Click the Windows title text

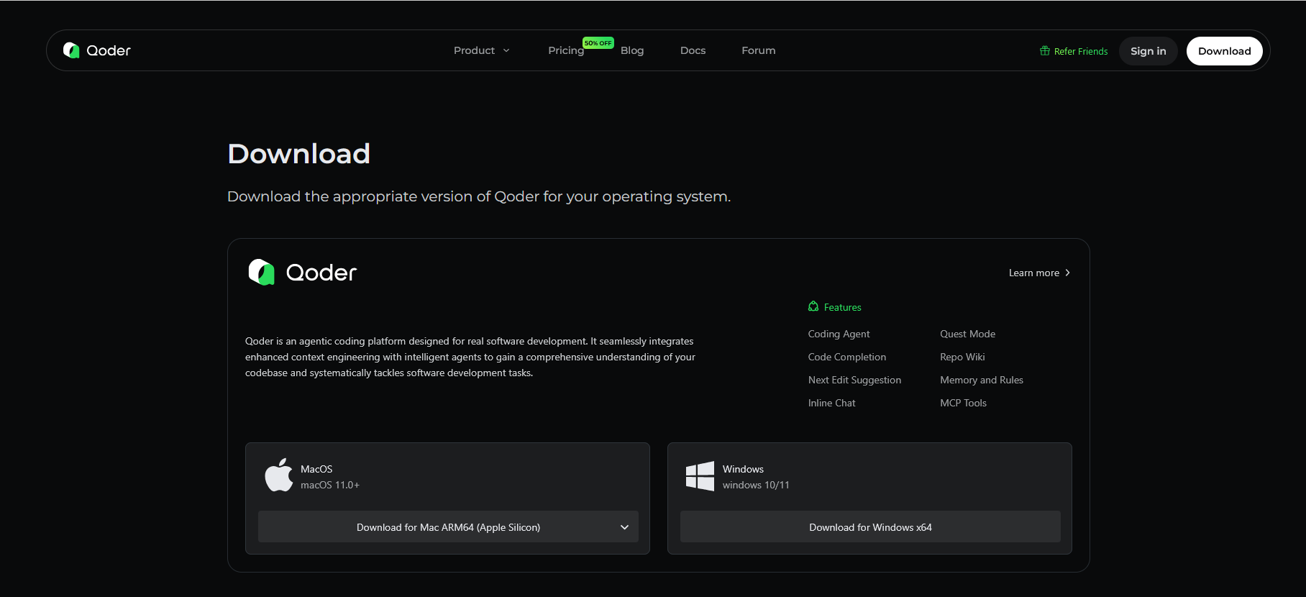click(x=743, y=469)
